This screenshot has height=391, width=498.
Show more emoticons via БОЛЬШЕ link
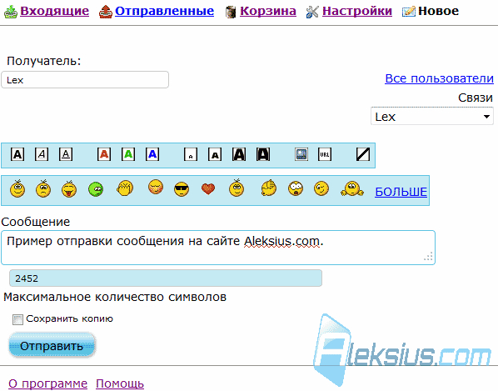401,192
